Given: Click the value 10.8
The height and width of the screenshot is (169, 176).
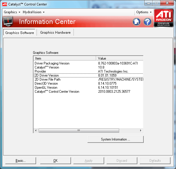Looking at the screenshot, I should click(101, 67).
